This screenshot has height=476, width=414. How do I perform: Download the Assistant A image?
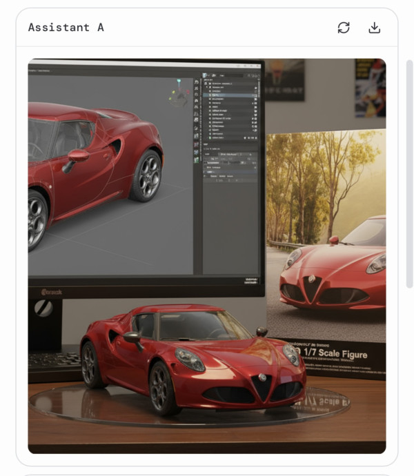click(x=374, y=28)
